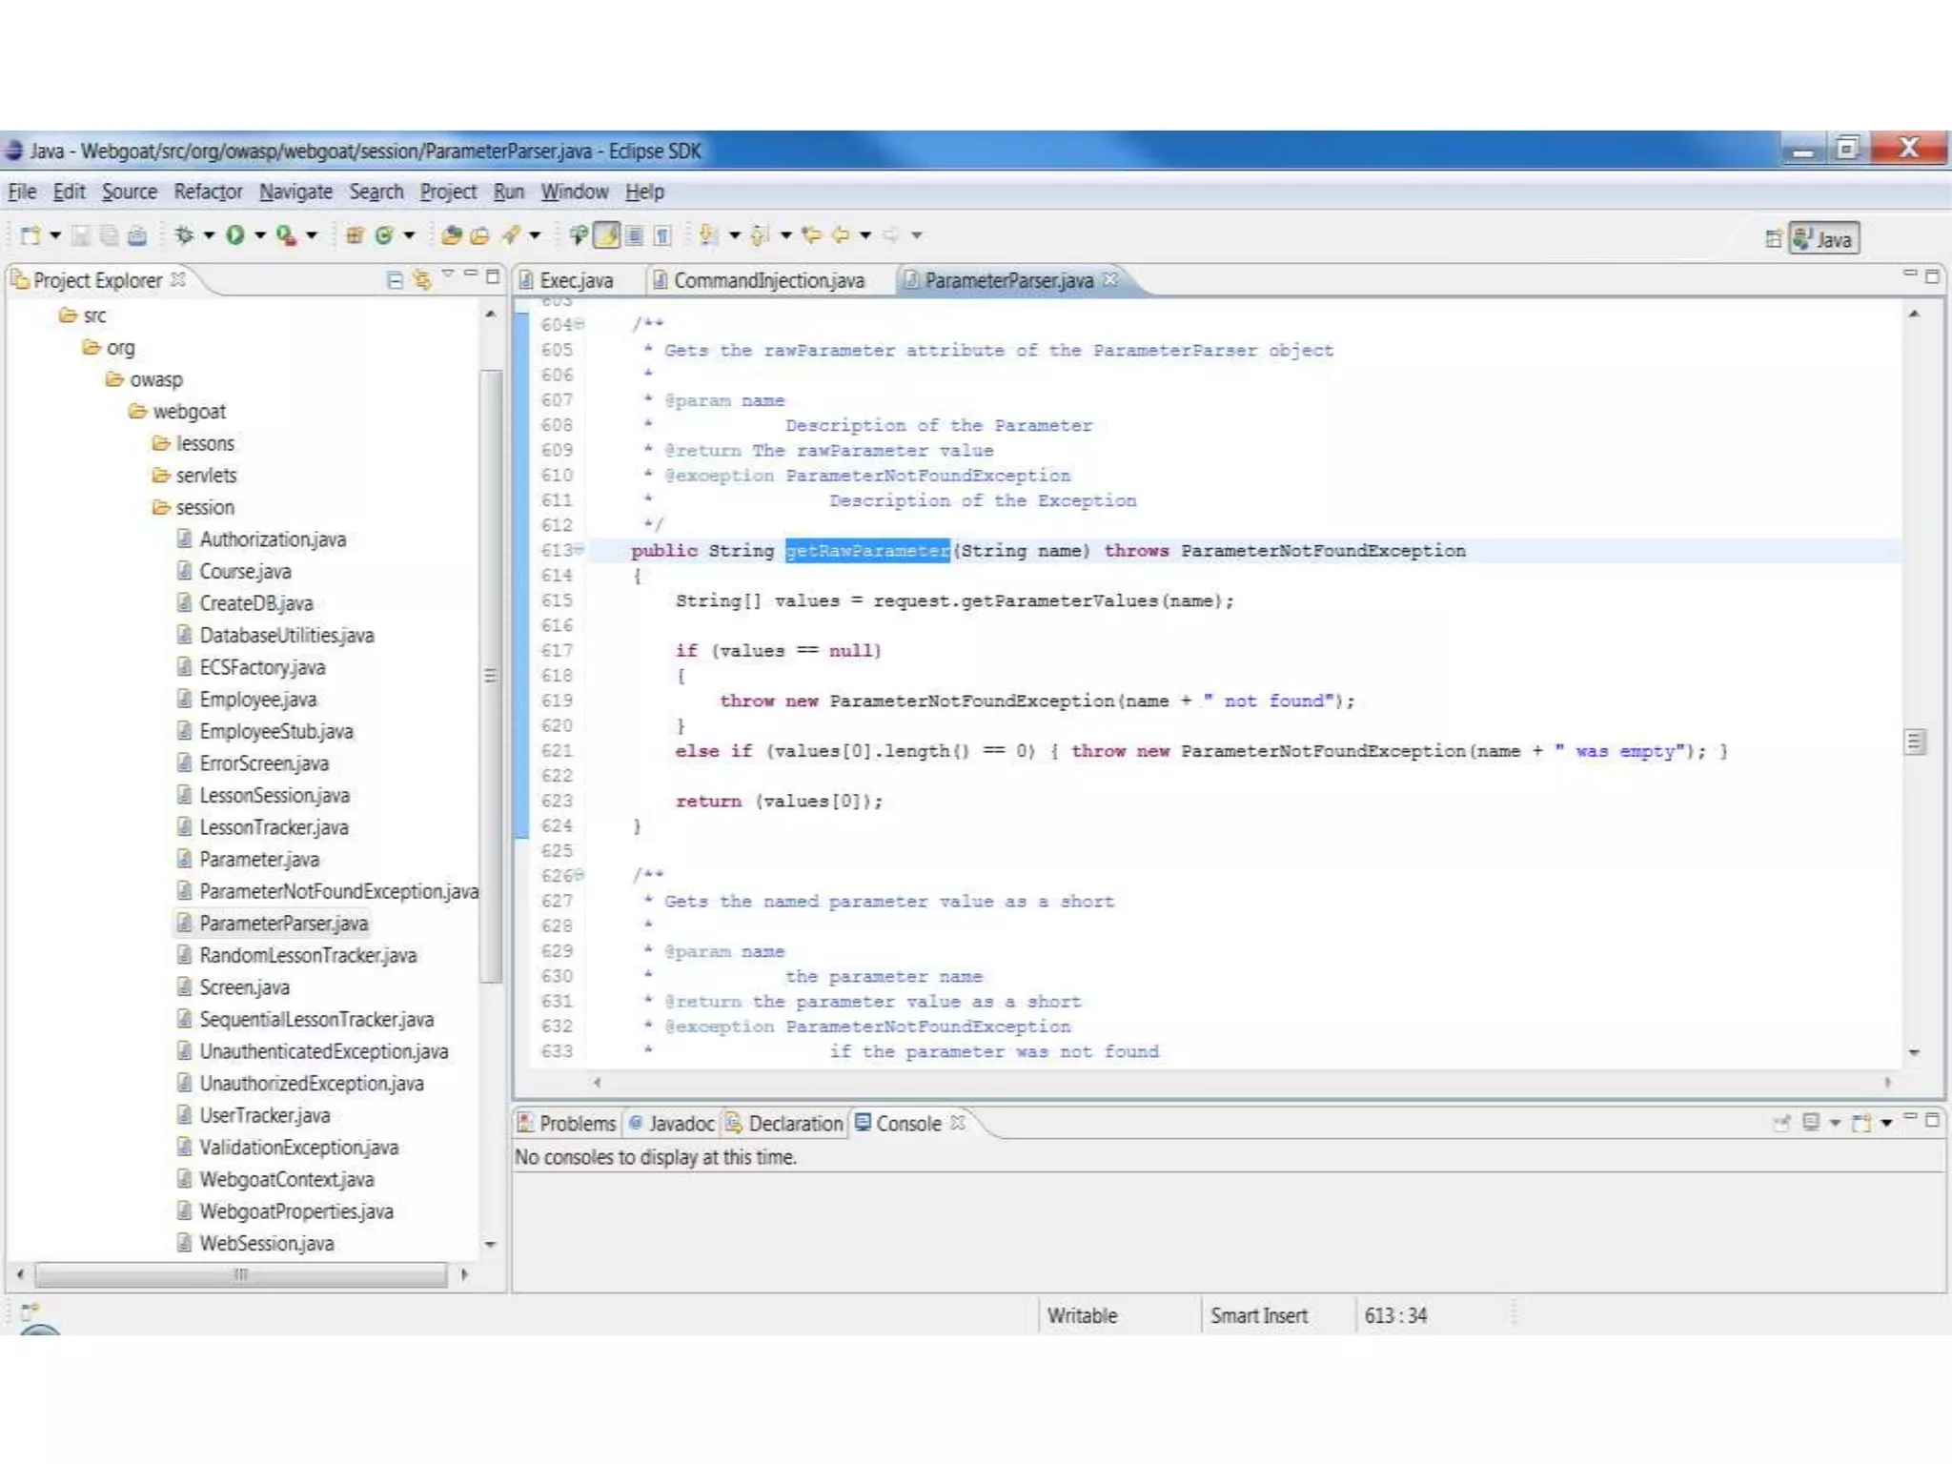Click Collapse All in Project Explorer
Screen dimensions: 1952x1464
tap(395, 279)
